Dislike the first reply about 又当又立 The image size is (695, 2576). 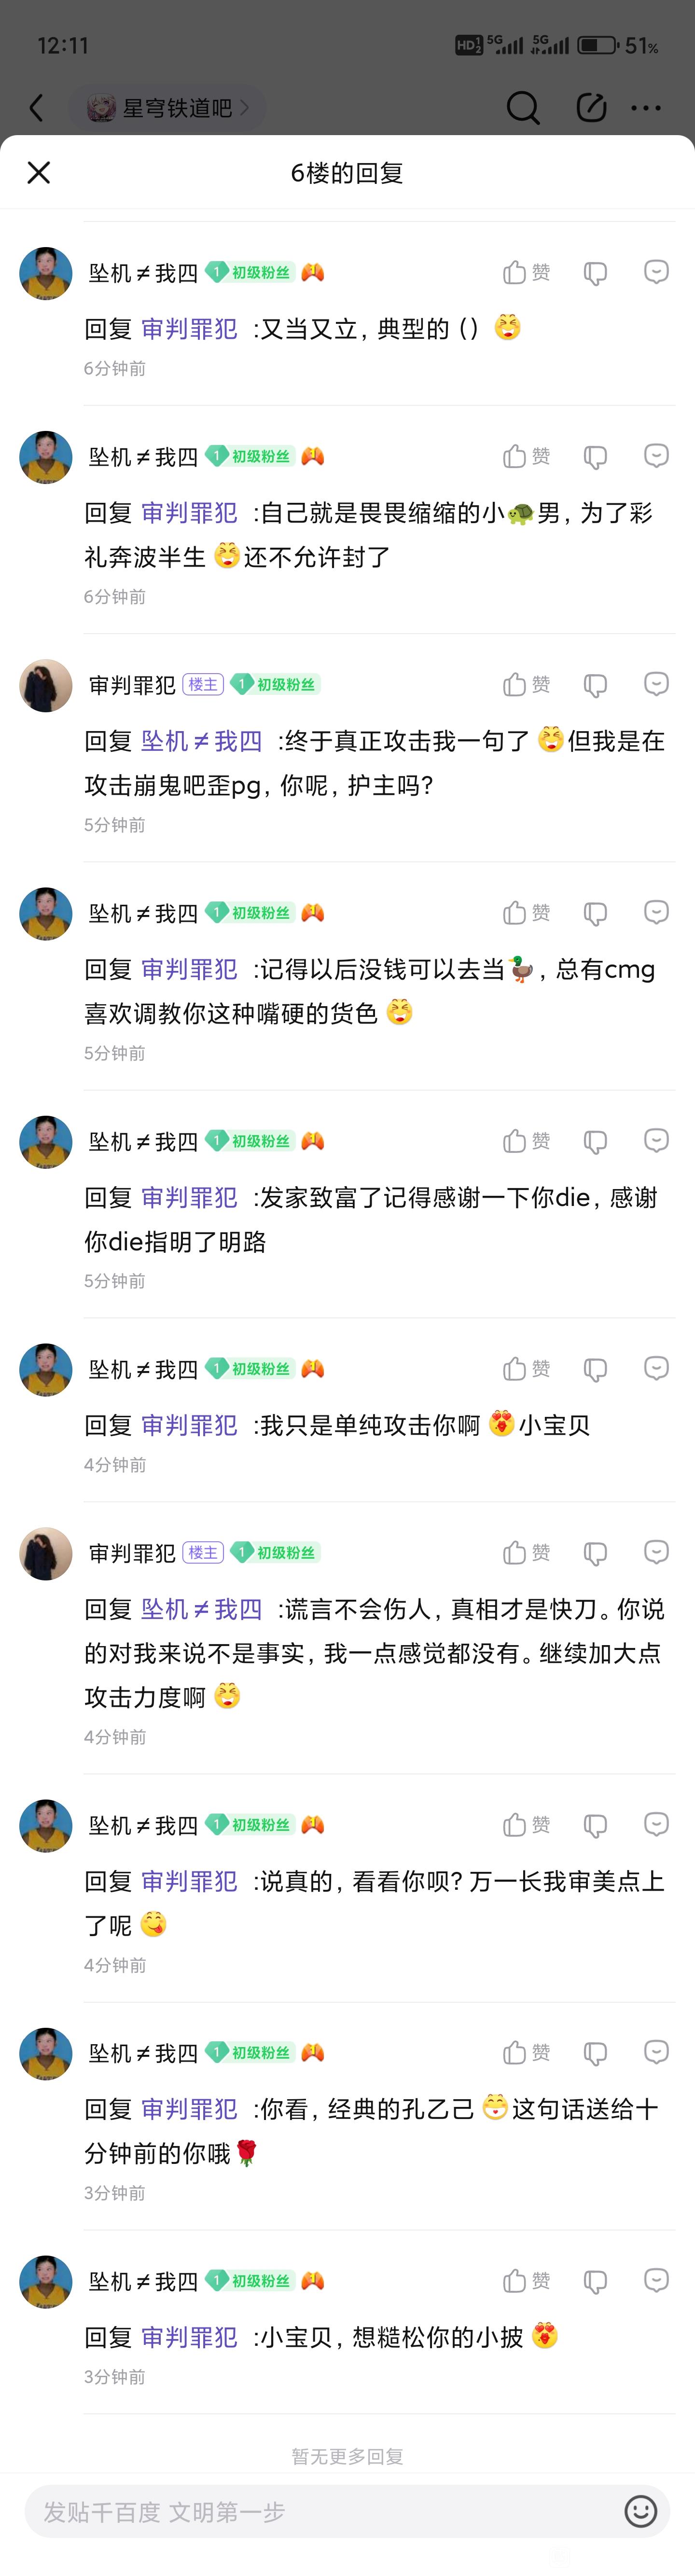click(595, 273)
